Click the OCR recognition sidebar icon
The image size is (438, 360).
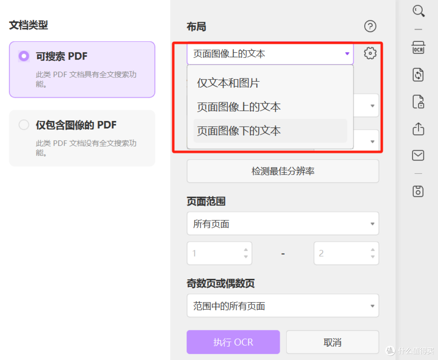(418, 47)
